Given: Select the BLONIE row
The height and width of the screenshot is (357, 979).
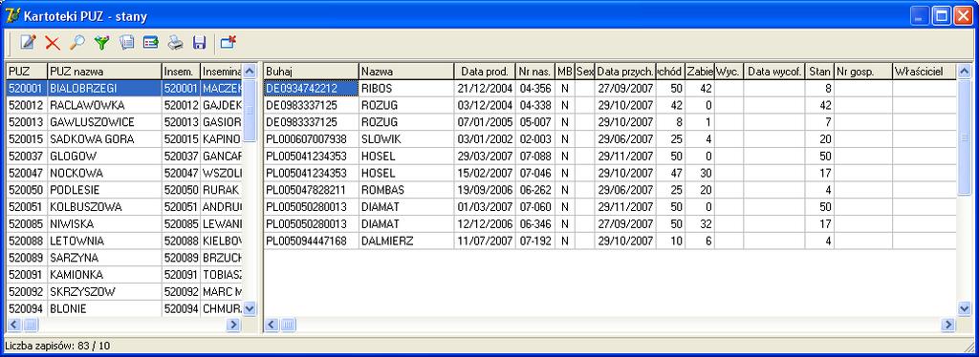Looking at the screenshot, I should (124, 308).
